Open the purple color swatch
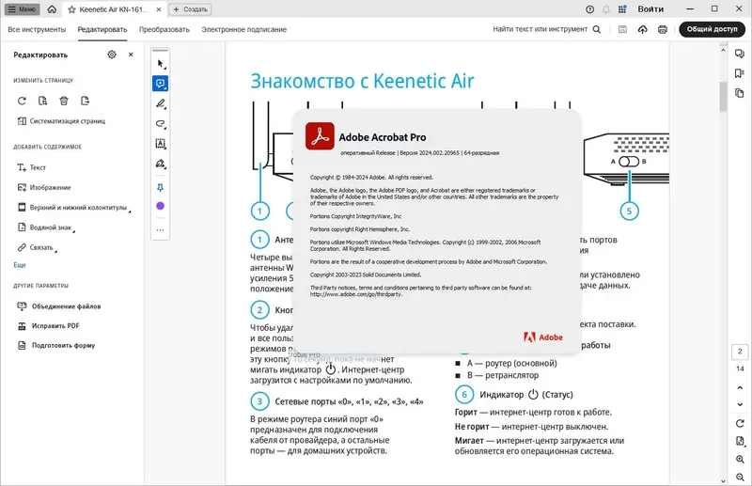 click(160, 206)
